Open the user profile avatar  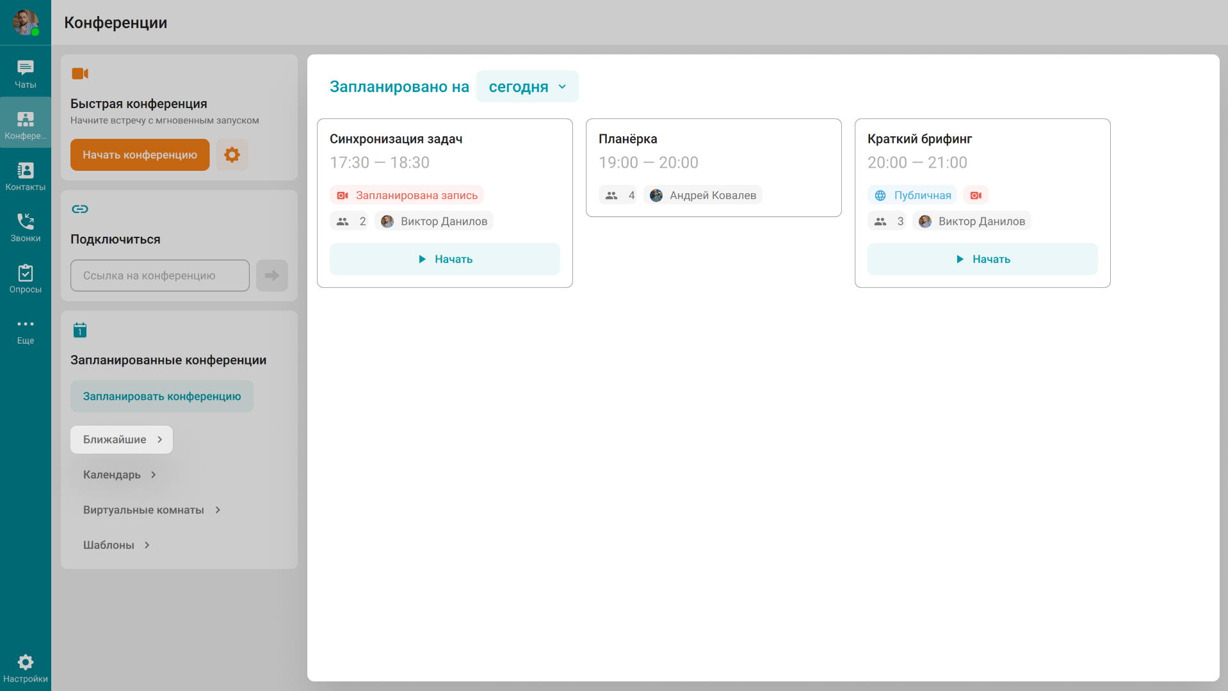tap(26, 22)
